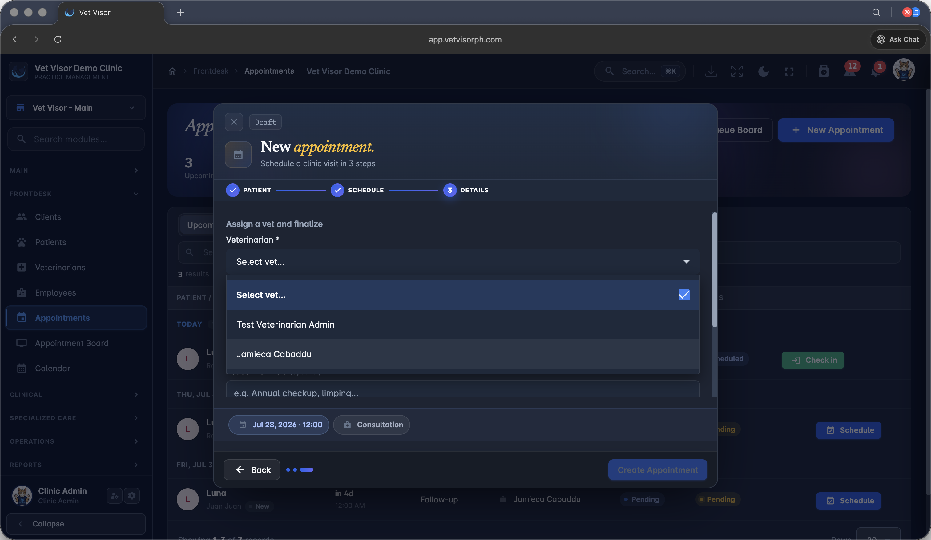
Task: Click the Ask Chat button
Action: pos(898,39)
